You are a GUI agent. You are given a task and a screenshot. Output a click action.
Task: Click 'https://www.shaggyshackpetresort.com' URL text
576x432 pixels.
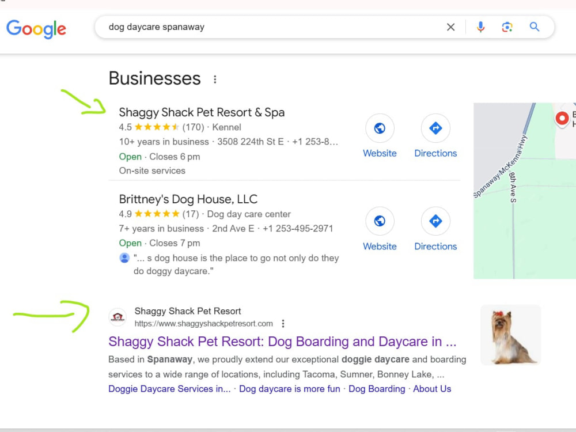(x=203, y=324)
